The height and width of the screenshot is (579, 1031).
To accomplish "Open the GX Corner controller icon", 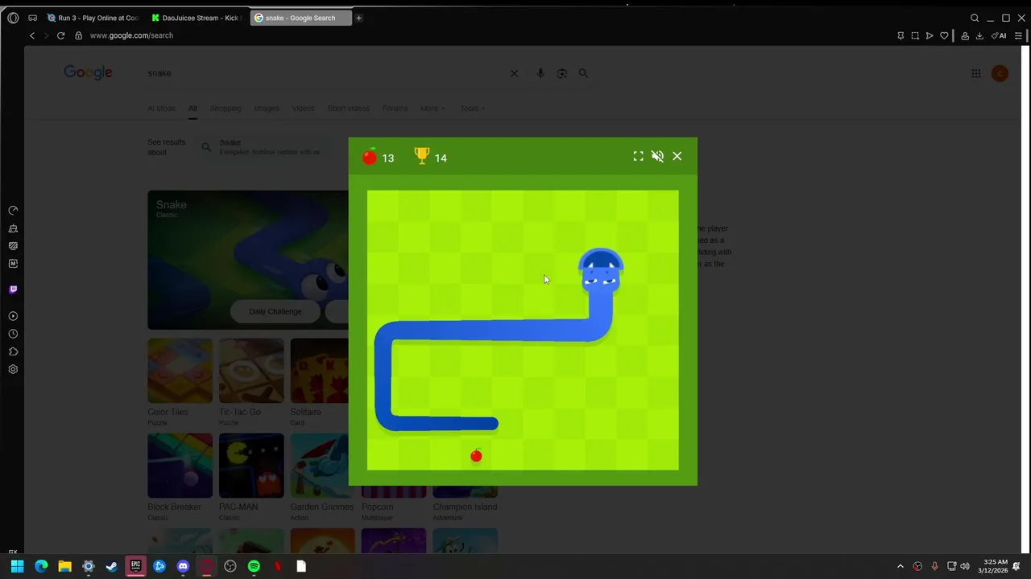I will [x=32, y=18].
